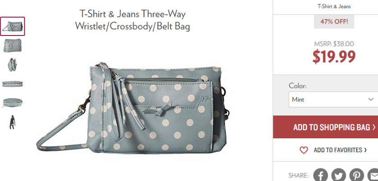The width and height of the screenshot is (378, 181).
Task: Click the product title Three-Way Wristlet heading
Action: (132, 20)
